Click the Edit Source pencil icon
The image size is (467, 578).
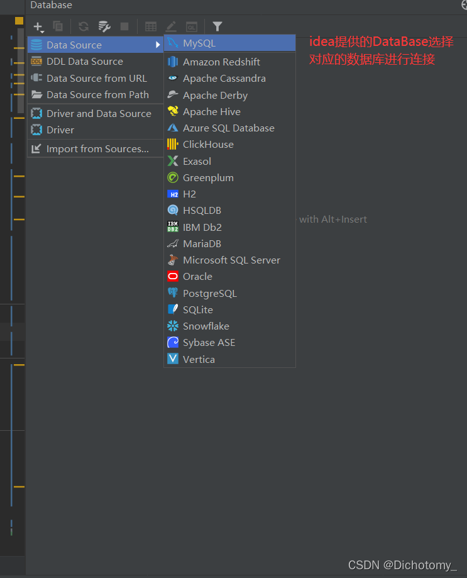tap(171, 26)
